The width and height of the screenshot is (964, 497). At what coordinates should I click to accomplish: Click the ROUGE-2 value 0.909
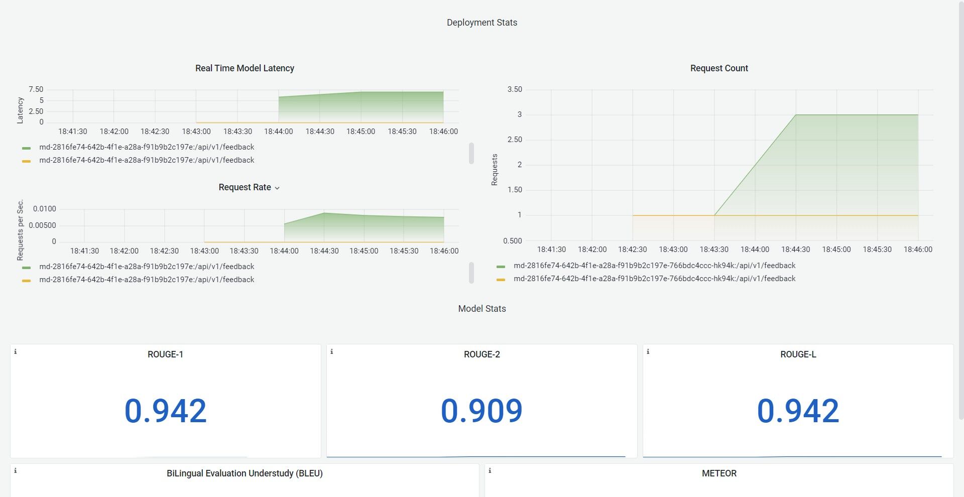point(481,411)
